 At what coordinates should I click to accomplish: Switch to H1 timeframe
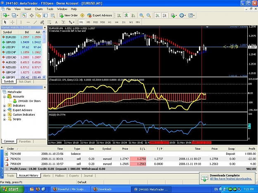tap(109, 22)
